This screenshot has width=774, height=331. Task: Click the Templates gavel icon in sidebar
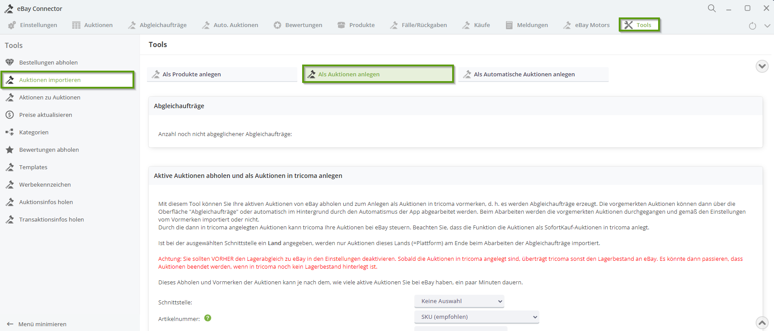coord(10,167)
